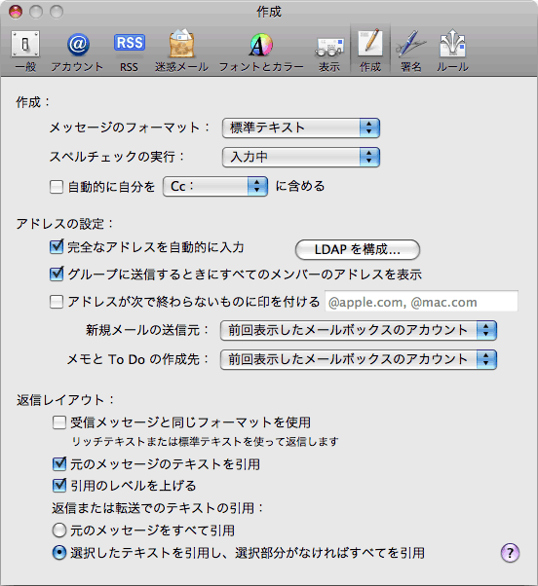Image resolution: width=538 pixels, height=586 pixels.
Task: Open the ルール rules pane
Action: click(452, 51)
